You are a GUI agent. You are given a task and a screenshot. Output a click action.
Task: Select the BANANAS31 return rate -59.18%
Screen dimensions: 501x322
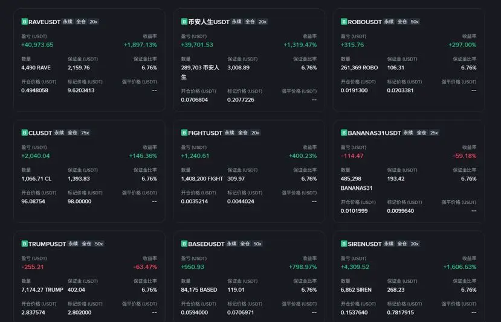(x=464, y=156)
